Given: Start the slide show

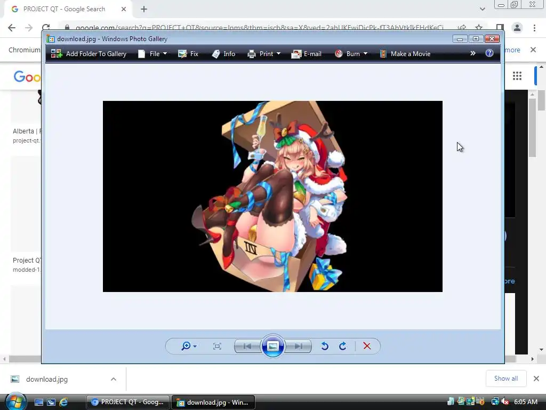Looking at the screenshot, I should click(x=272, y=346).
